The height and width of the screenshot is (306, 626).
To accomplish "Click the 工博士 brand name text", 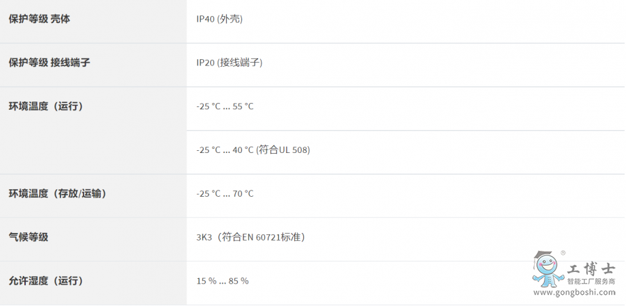I will point(591,268).
